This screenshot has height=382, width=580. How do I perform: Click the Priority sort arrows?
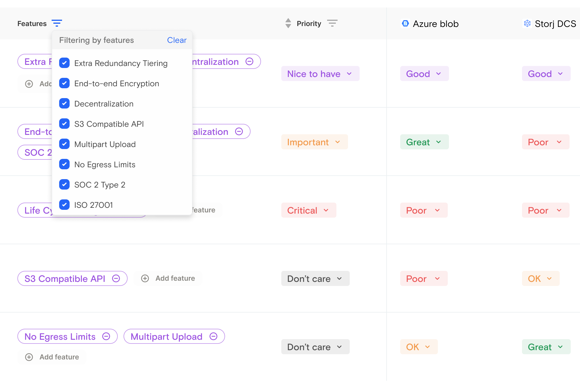(x=288, y=23)
